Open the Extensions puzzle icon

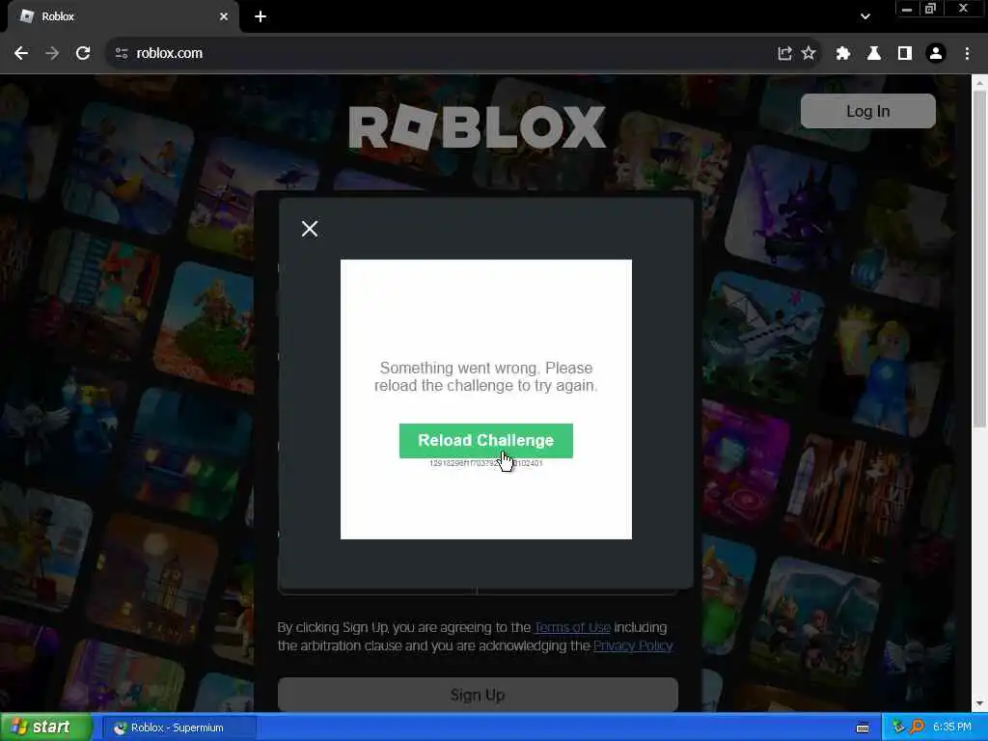point(842,54)
